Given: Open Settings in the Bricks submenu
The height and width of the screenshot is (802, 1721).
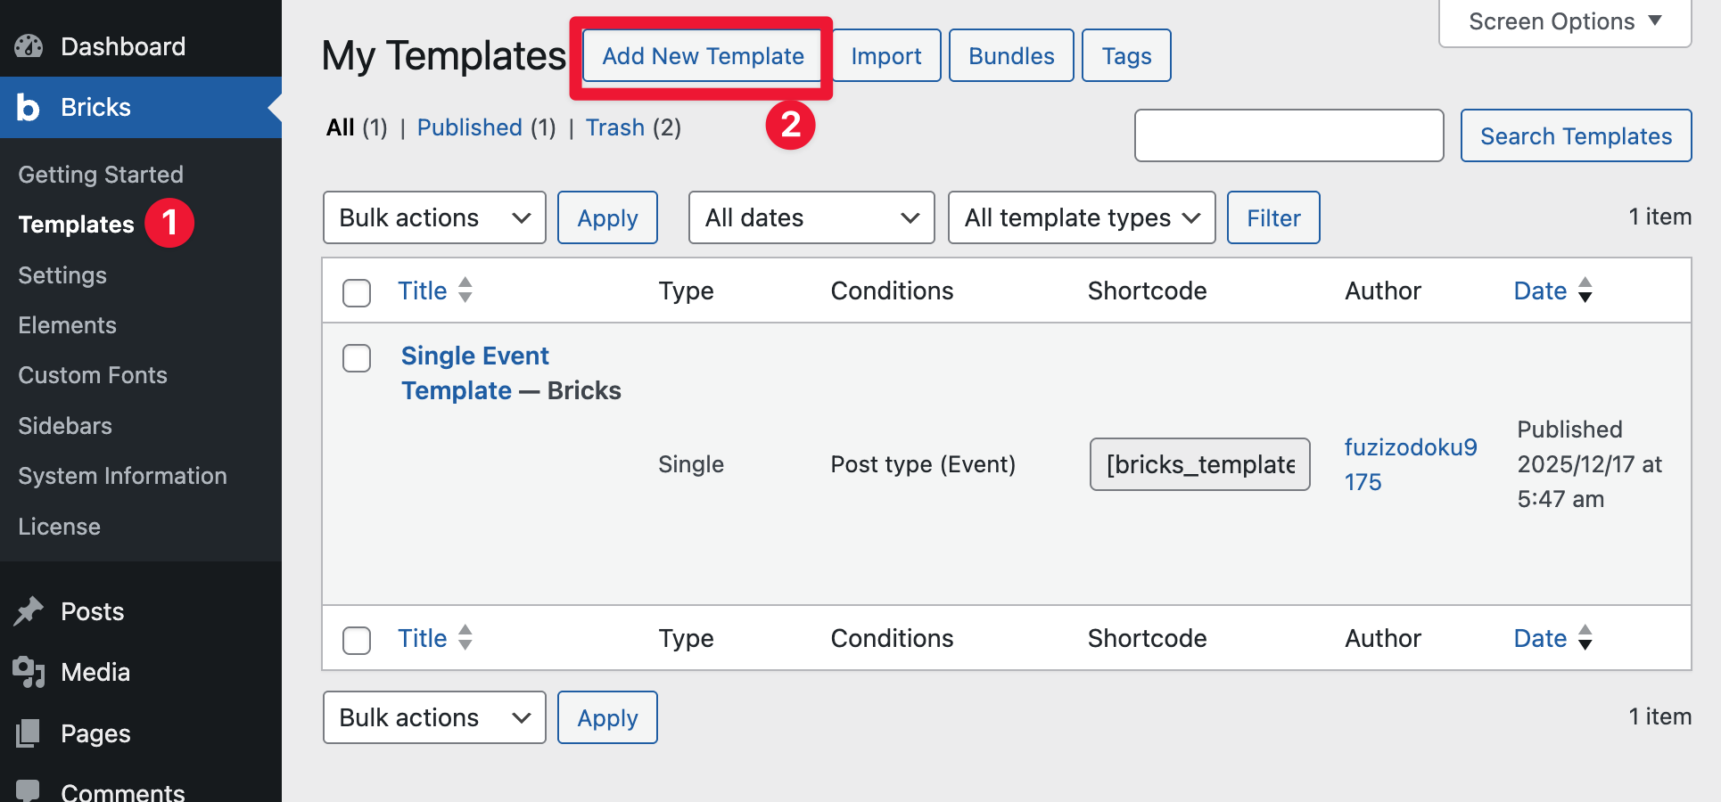Looking at the screenshot, I should [x=62, y=275].
